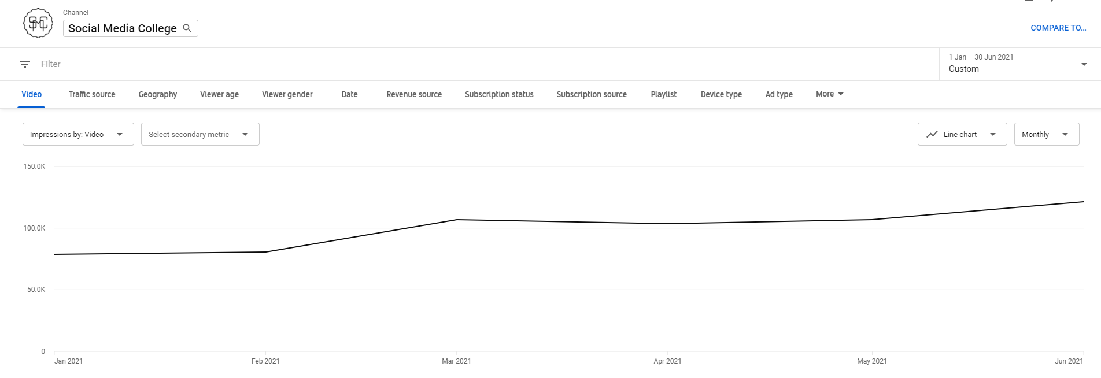Viewport: 1101px width, 378px height.
Task: Click the channel name search field
Action: pos(121,28)
